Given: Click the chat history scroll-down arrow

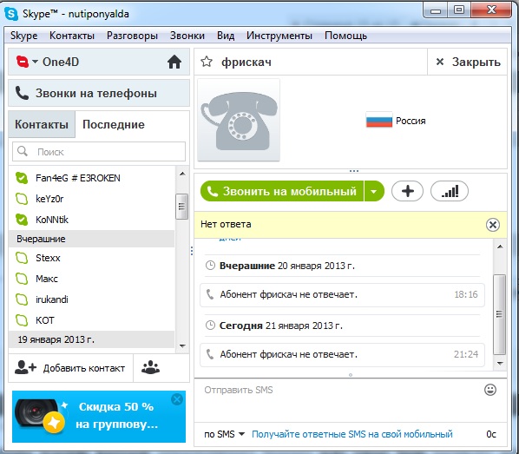Looking at the screenshot, I should point(500,363).
